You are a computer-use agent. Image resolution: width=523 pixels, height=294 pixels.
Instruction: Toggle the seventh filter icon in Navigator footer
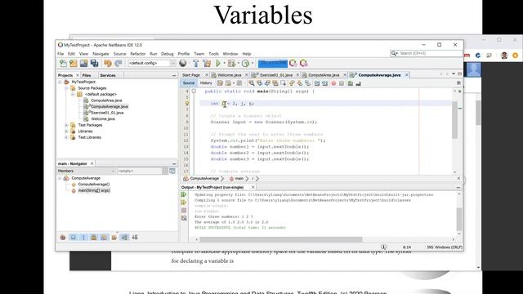point(124,238)
